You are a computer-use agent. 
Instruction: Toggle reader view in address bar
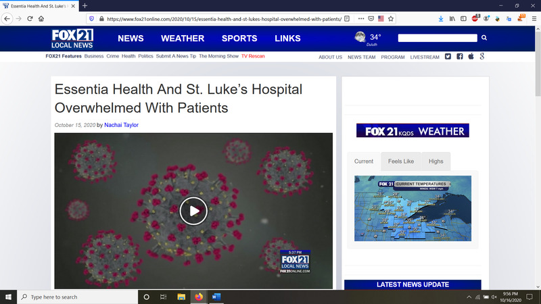tap(347, 19)
